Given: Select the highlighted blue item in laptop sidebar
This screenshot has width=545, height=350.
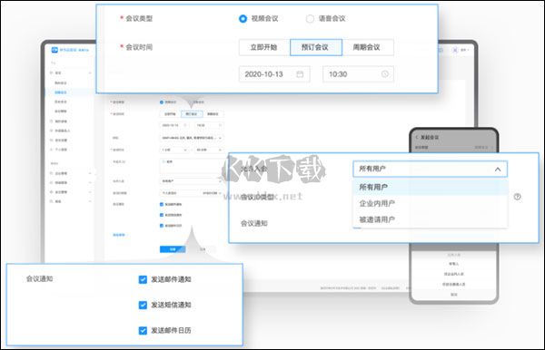Looking at the screenshot, I should [x=70, y=92].
